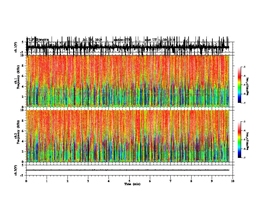Click the 'ch.1(V)' waveform axis label
This screenshot has width=262, height=203.
click(16, 47)
